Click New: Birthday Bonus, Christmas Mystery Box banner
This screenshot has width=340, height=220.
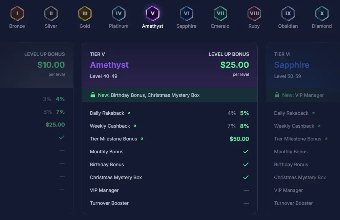coord(170,95)
